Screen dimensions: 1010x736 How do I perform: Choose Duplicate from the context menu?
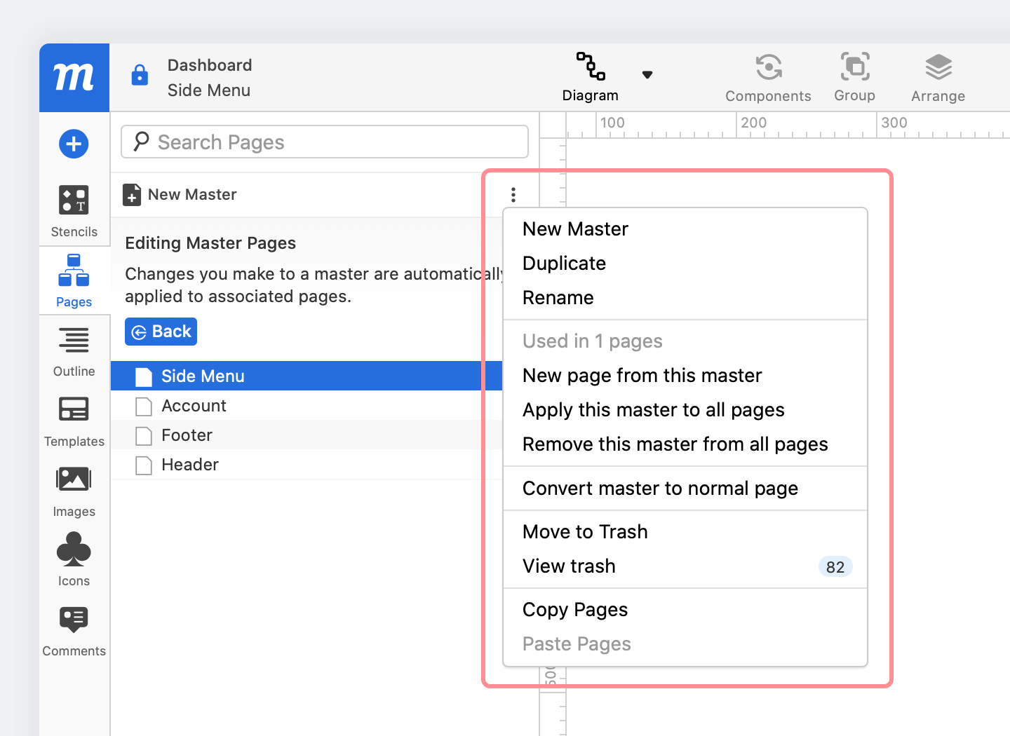[x=564, y=264]
